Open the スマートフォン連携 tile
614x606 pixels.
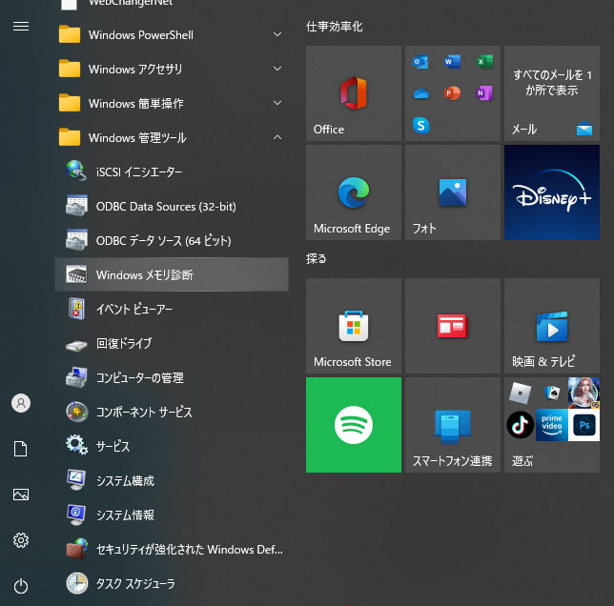tap(453, 424)
